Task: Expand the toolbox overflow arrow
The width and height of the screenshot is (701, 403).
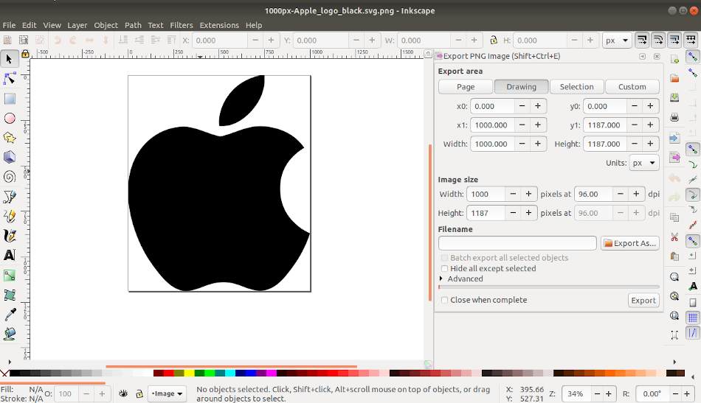Action: [10, 362]
